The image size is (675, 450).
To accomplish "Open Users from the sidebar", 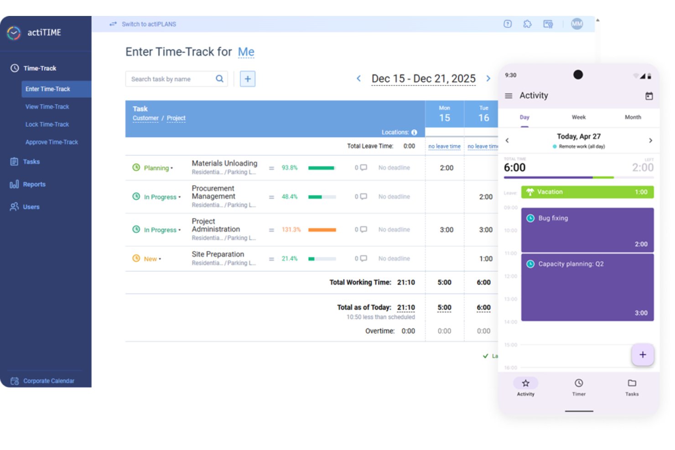I will (25, 207).
